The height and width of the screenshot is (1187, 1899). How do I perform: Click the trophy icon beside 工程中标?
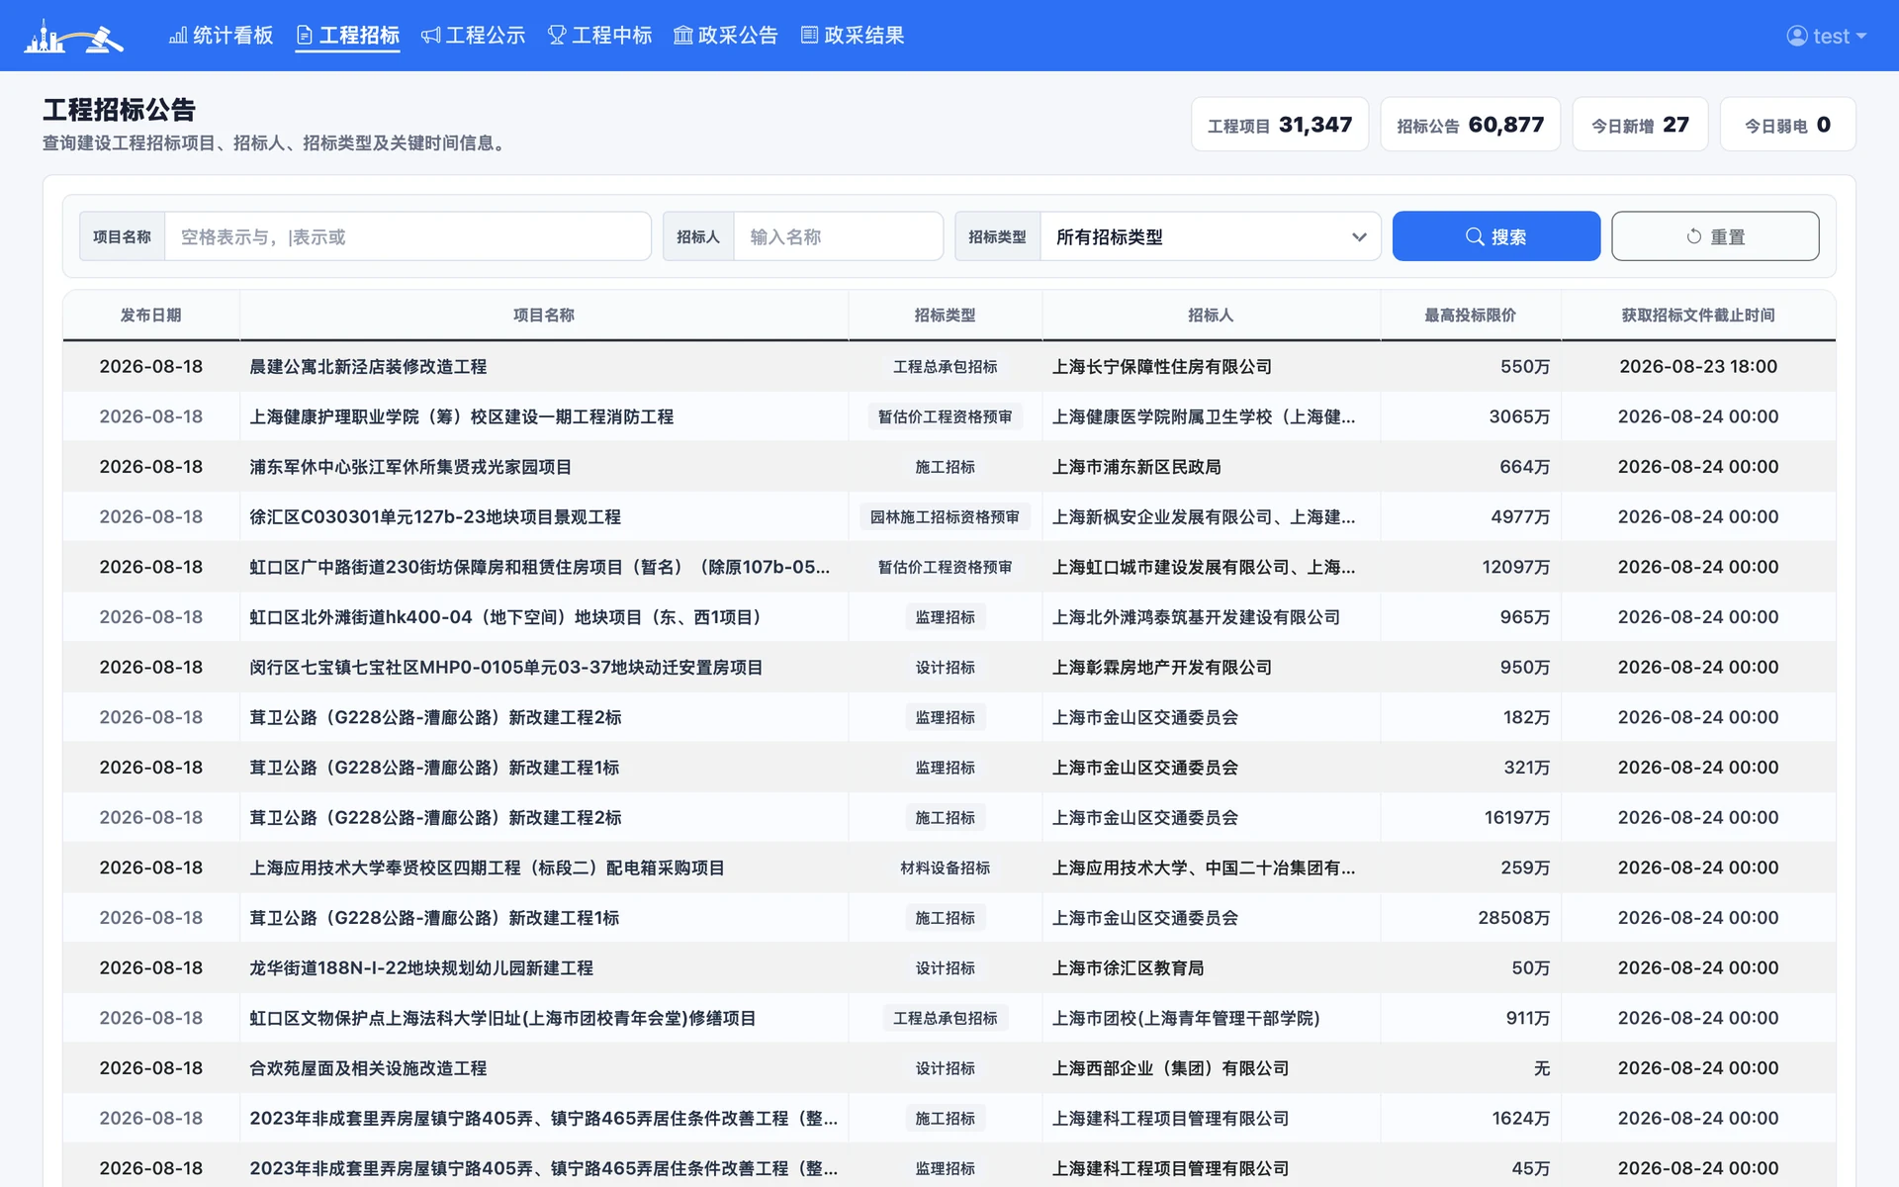click(557, 36)
